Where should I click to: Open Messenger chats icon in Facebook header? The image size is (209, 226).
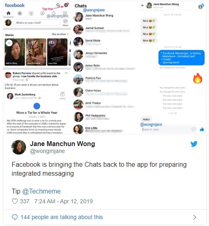pos(66,5)
